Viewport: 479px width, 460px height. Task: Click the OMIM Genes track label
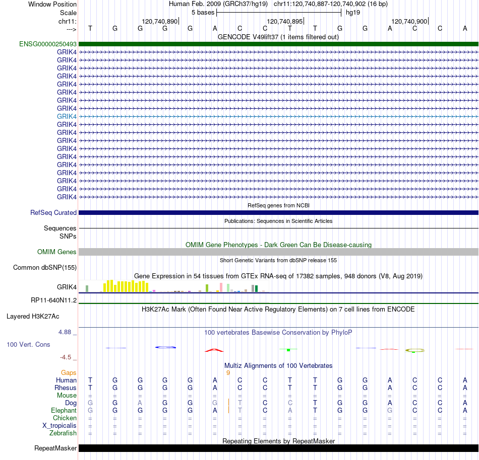coord(57,252)
